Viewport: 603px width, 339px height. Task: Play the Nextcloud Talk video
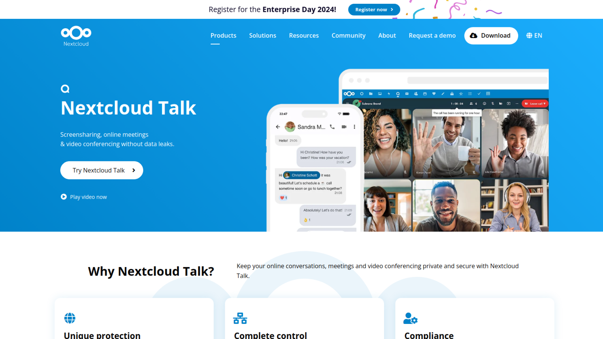84,197
